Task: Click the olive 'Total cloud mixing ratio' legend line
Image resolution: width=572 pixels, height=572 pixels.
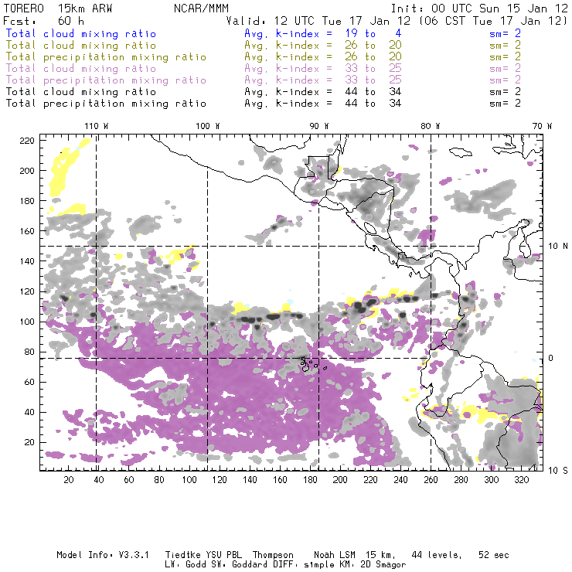Action: (x=81, y=46)
